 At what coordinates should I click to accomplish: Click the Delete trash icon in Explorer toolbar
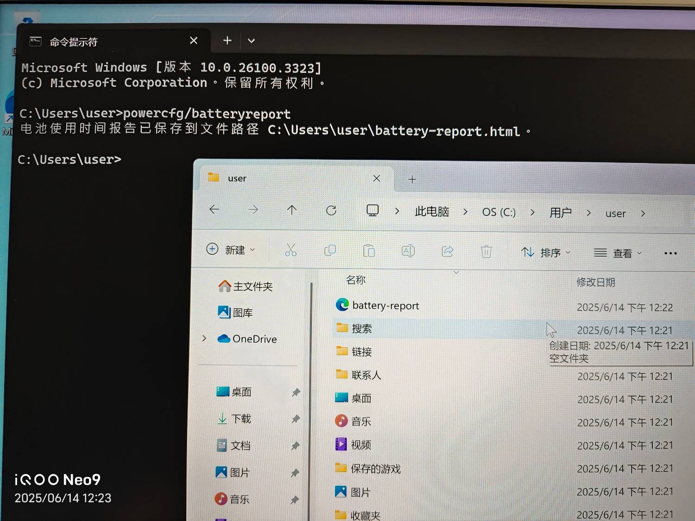pos(486,251)
